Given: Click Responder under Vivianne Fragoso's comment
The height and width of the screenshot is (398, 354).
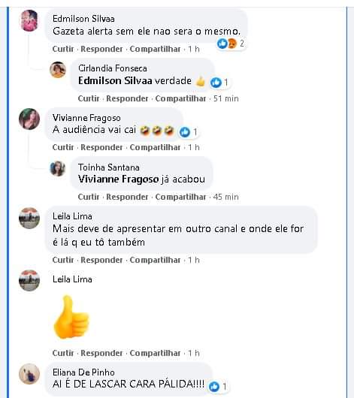Looking at the screenshot, I should [x=101, y=147].
